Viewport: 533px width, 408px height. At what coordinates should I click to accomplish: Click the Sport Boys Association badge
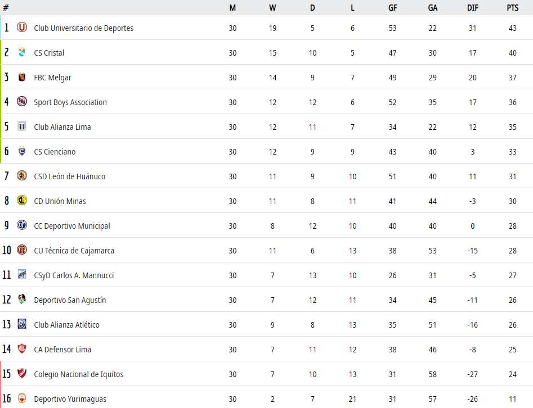pos(22,101)
